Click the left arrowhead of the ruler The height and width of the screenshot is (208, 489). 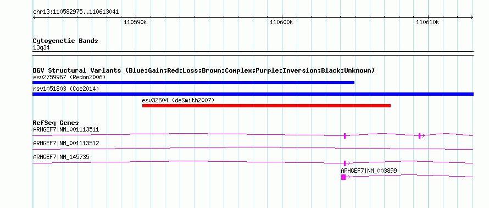[34, 17]
